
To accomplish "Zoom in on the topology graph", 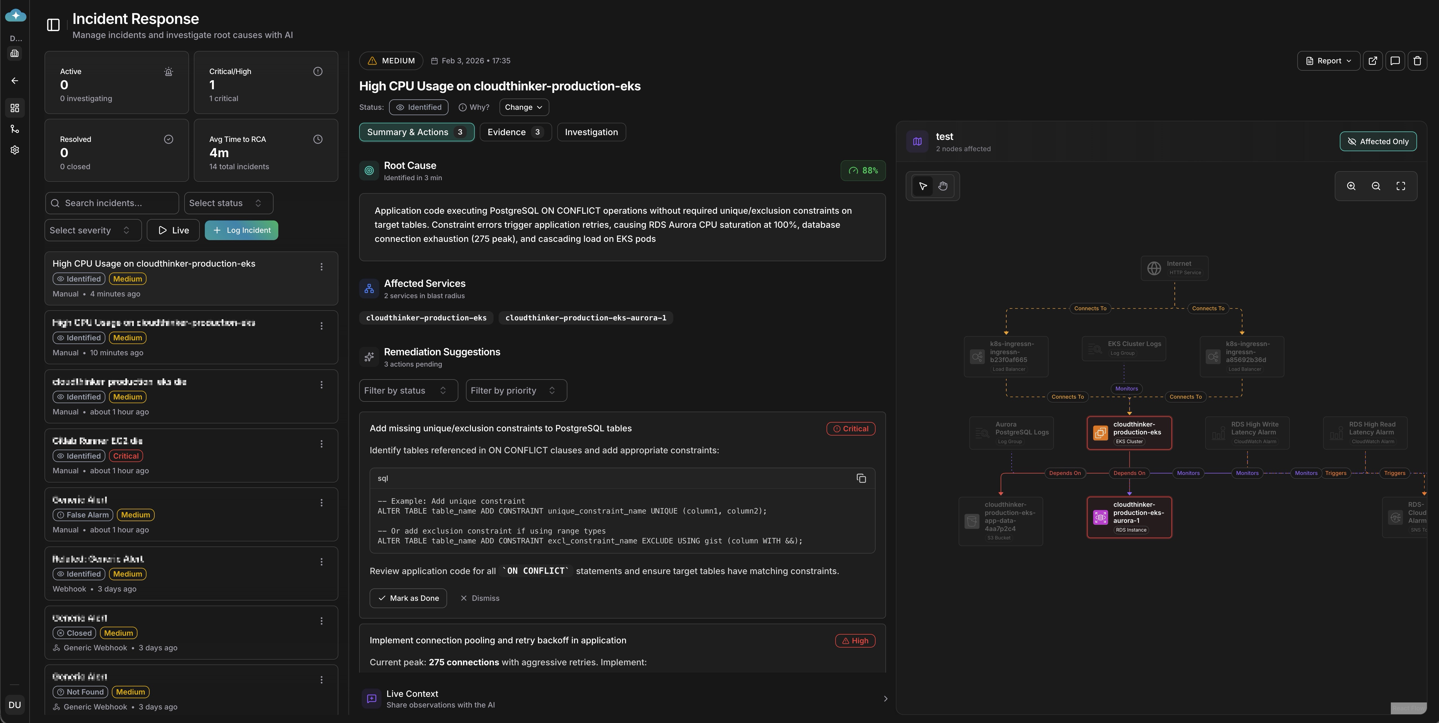I will click(1351, 186).
